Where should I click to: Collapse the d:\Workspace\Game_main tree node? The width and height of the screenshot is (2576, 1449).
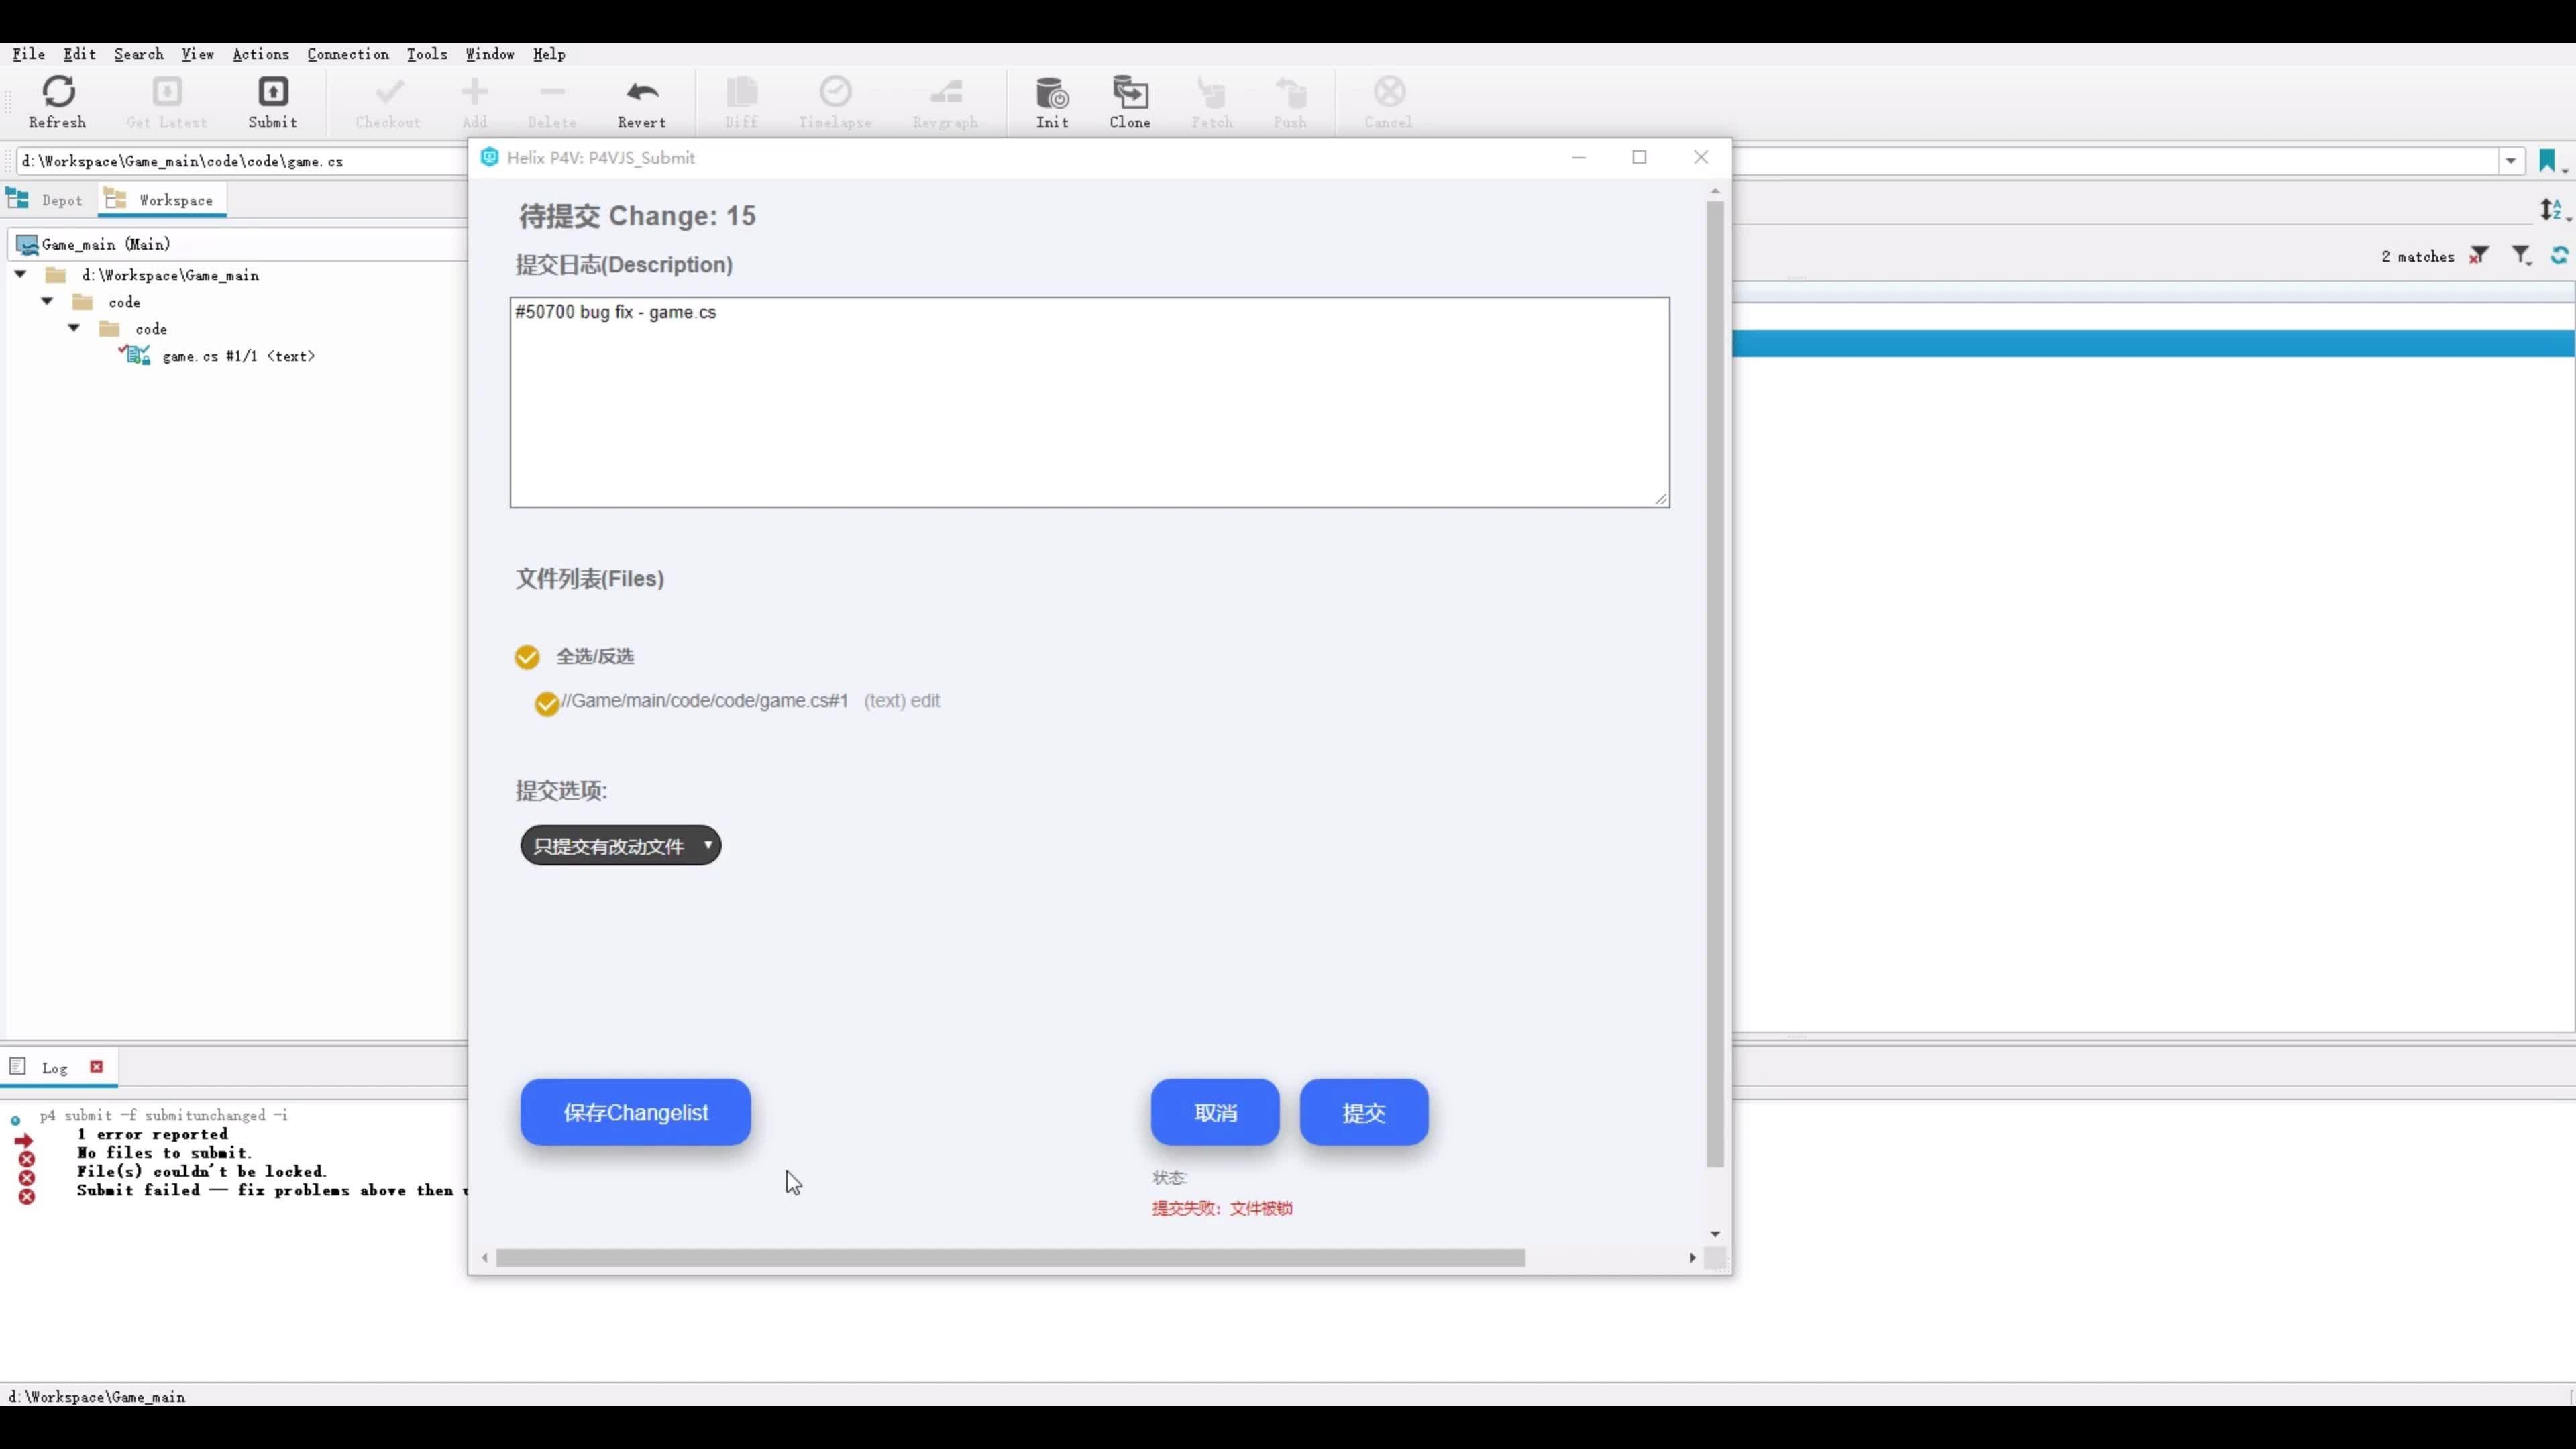point(20,274)
